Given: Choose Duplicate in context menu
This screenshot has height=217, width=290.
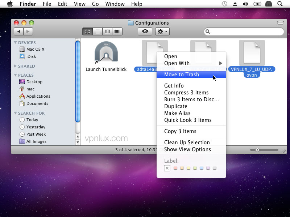Looking at the screenshot, I should pos(191,106).
